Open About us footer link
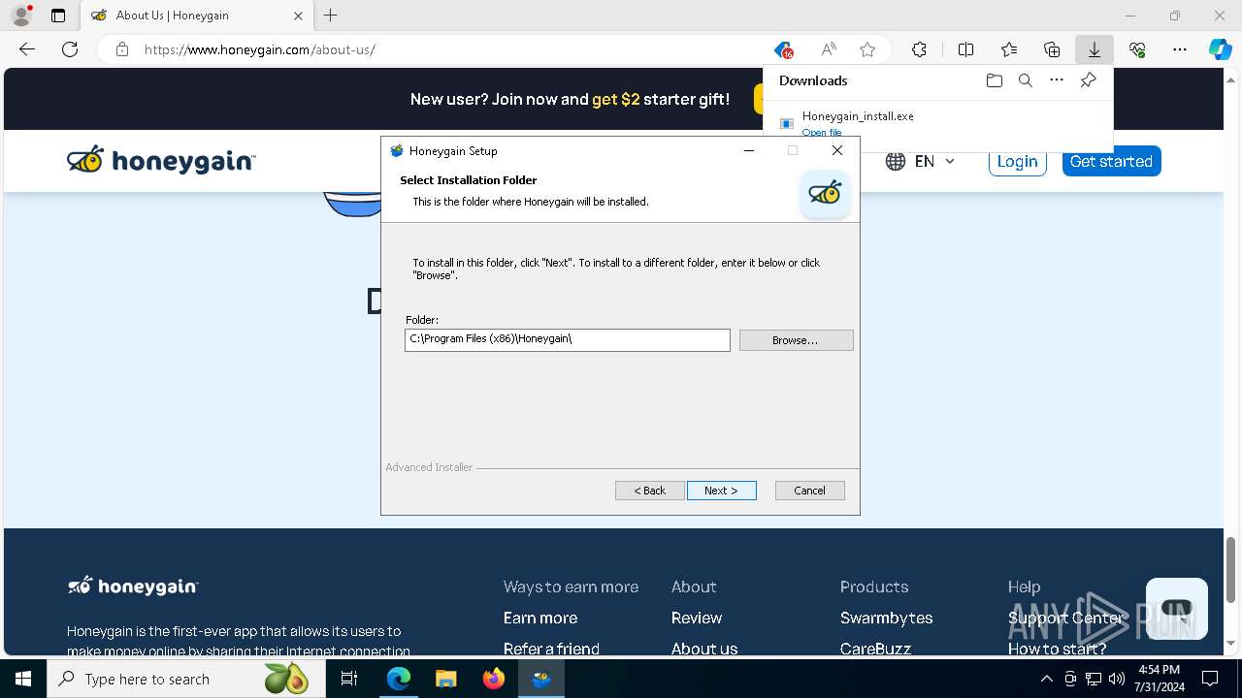This screenshot has height=698, width=1242. click(x=704, y=649)
